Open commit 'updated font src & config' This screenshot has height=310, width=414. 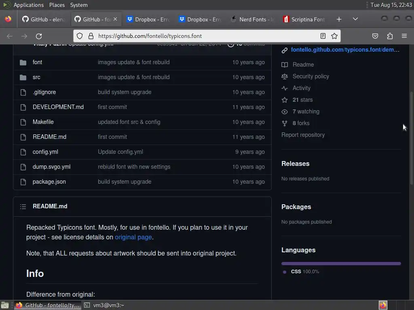(129, 122)
